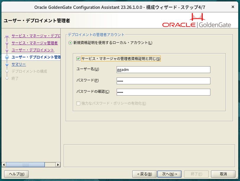240x181 pixels.
Task: Click the step bullet beside サービス・マネージャ管理者
Action: 7,43
